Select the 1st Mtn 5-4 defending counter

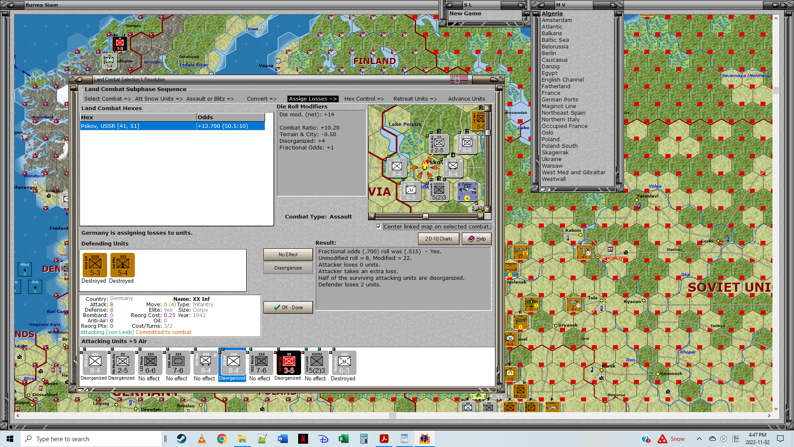pyautogui.click(x=122, y=265)
